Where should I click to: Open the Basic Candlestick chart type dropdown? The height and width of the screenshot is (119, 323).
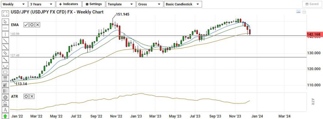coord(183,4)
